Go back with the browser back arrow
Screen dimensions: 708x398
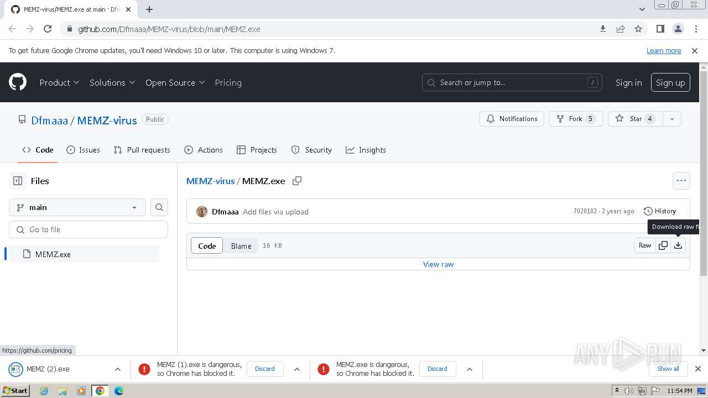12,29
